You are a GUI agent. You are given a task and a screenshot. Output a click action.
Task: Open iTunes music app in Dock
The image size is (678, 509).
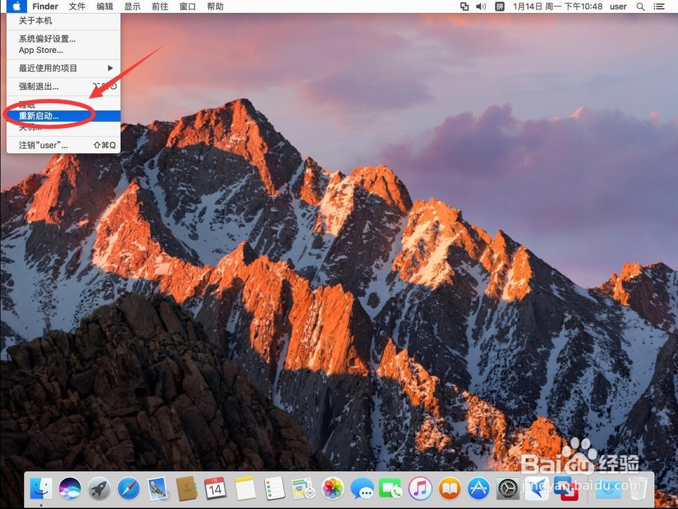420,489
